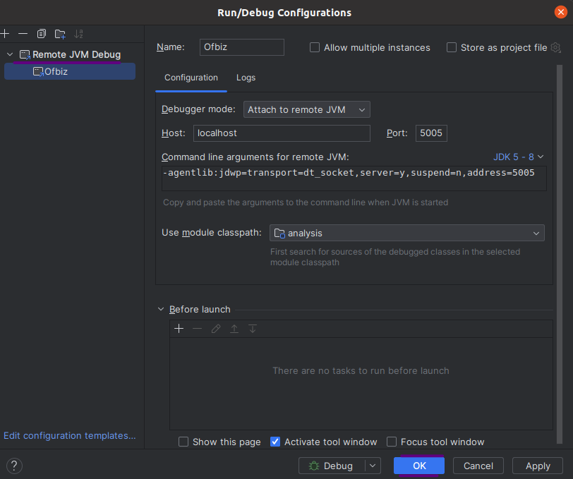
Task: Check Show this page
Action: pos(183,442)
